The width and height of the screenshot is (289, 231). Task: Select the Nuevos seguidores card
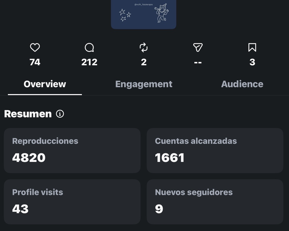coord(215,202)
